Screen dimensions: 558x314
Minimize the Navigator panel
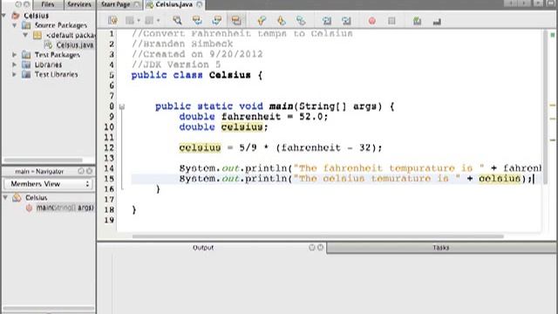[x=81, y=171]
